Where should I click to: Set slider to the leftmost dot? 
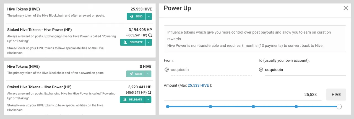coord(167,107)
